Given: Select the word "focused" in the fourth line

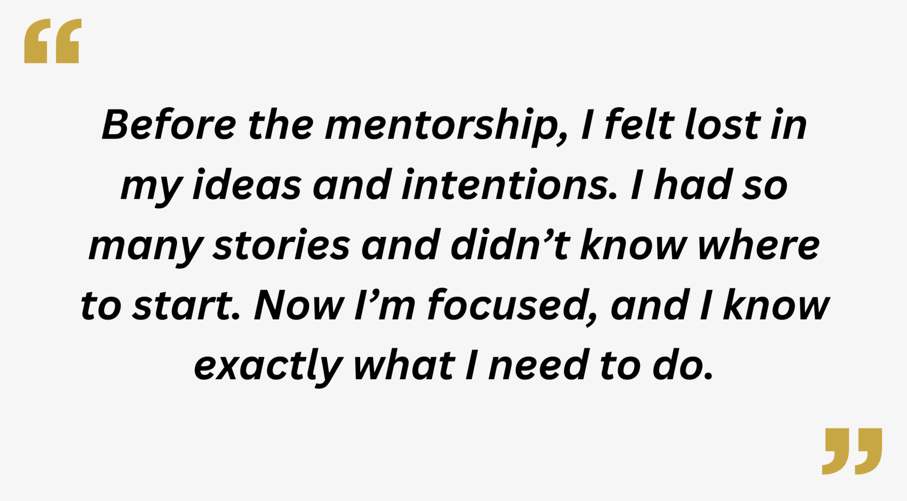Looking at the screenshot, I should [x=513, y=306].
